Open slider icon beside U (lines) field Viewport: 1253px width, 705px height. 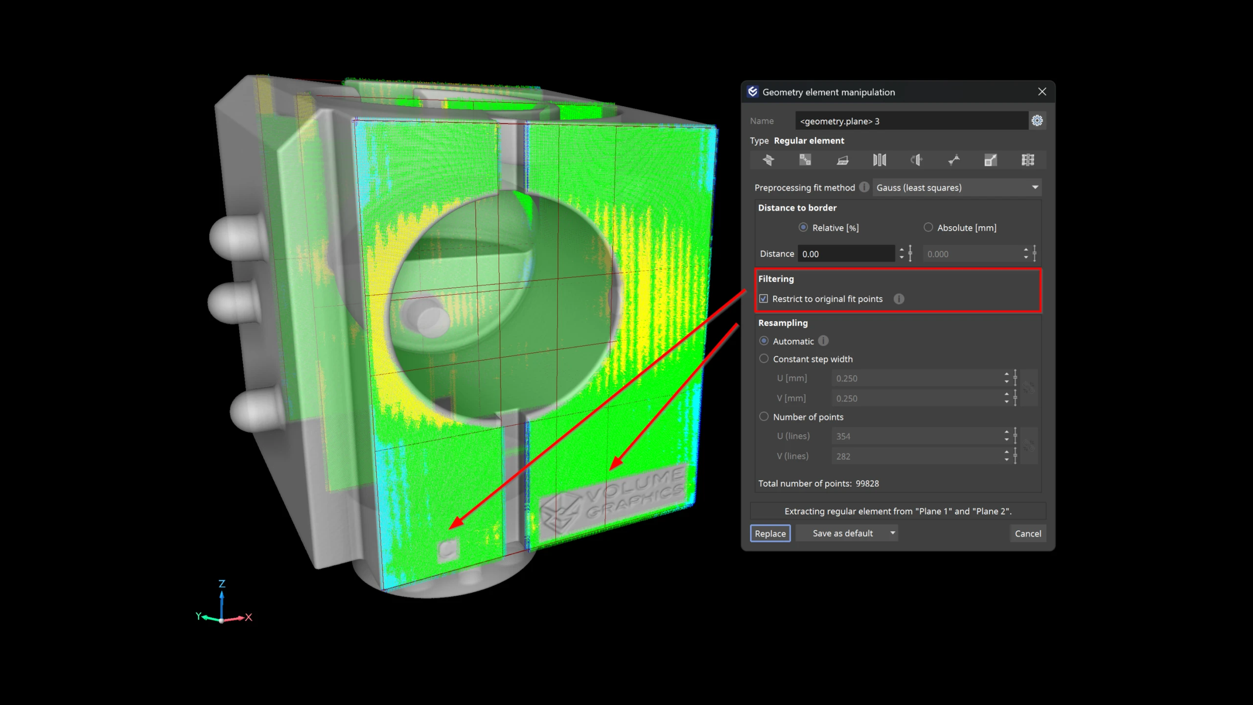pos(1016,436)
